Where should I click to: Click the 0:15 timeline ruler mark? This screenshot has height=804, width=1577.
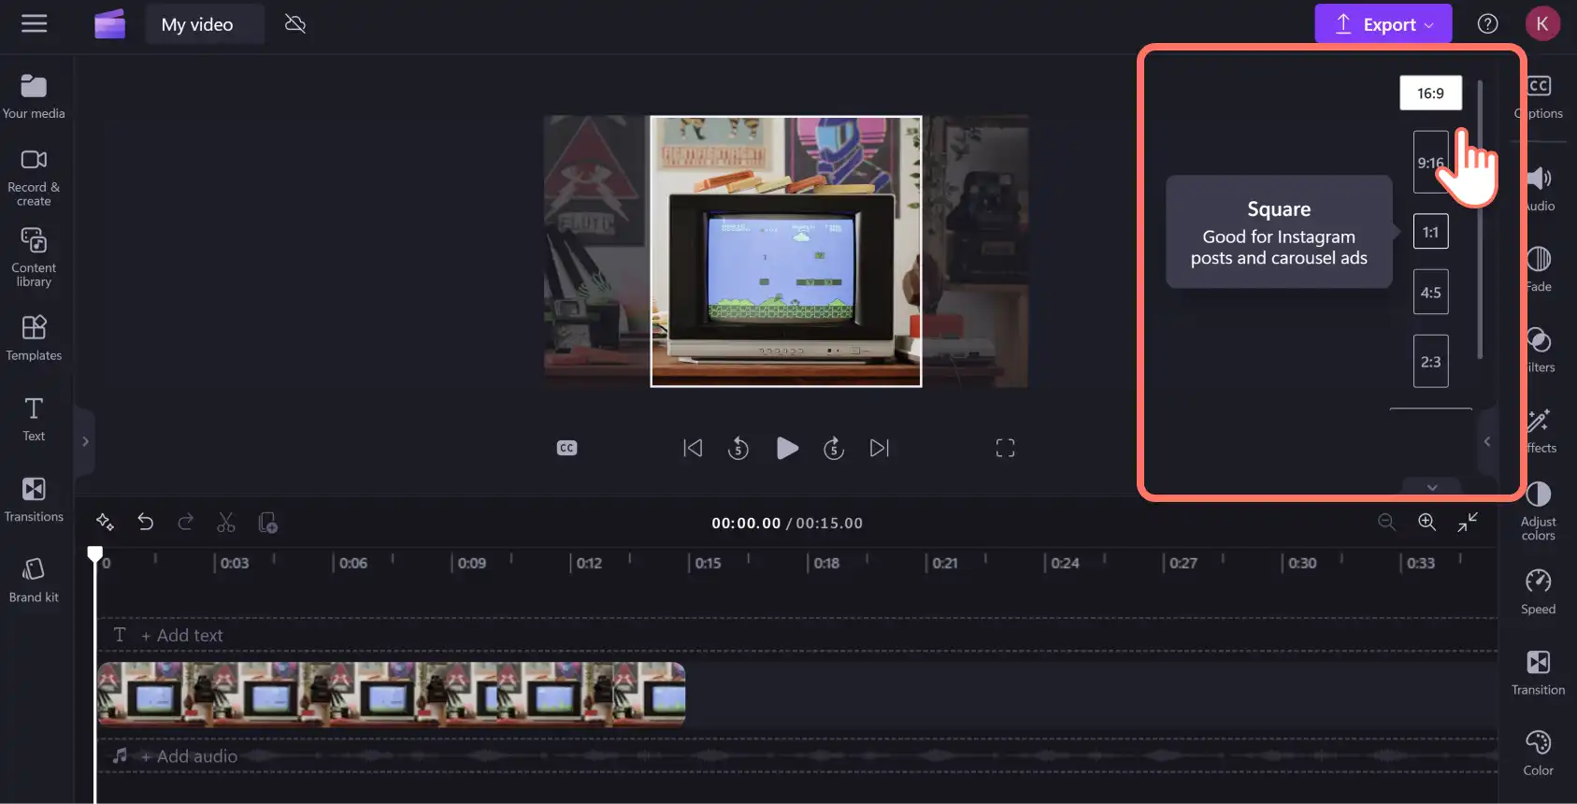tap(708, 563)
